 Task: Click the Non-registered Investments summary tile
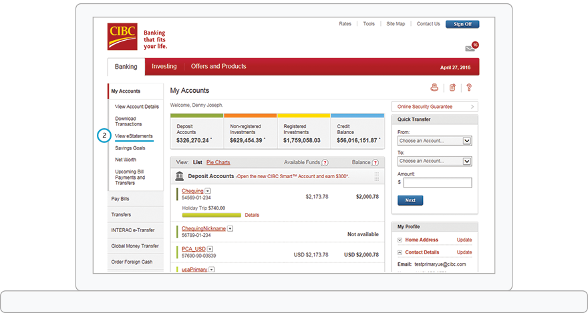coord(250,131)
